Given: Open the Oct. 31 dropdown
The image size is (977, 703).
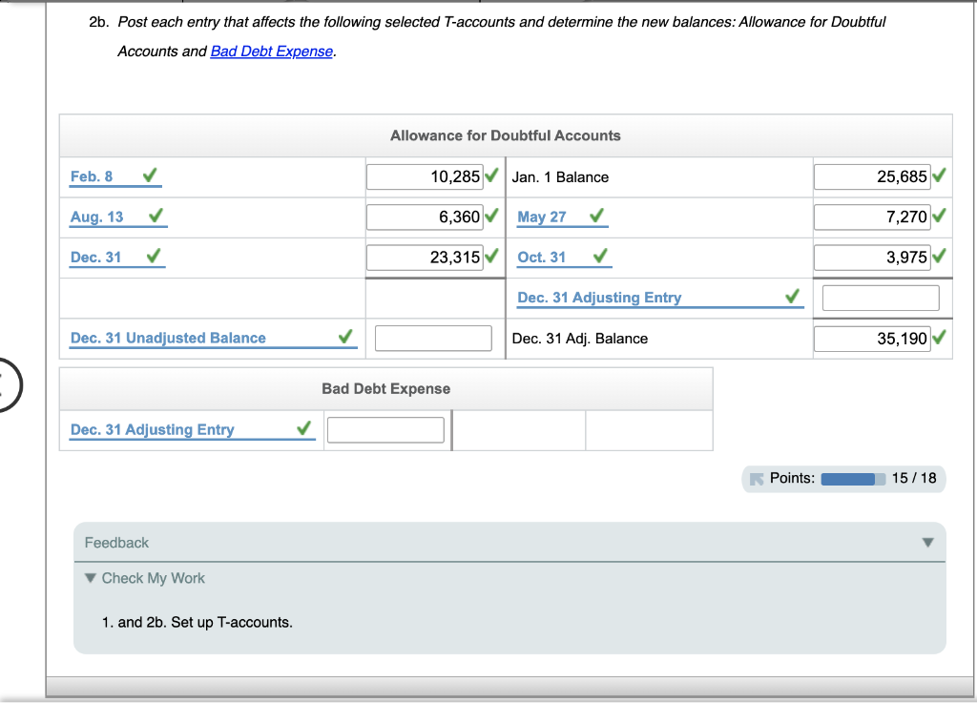Looking at the screenshot, I should (x=564, y=258).
